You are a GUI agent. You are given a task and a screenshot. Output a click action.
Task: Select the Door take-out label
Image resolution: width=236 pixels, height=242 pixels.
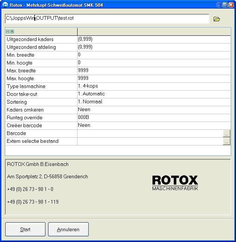coord(22,94)
